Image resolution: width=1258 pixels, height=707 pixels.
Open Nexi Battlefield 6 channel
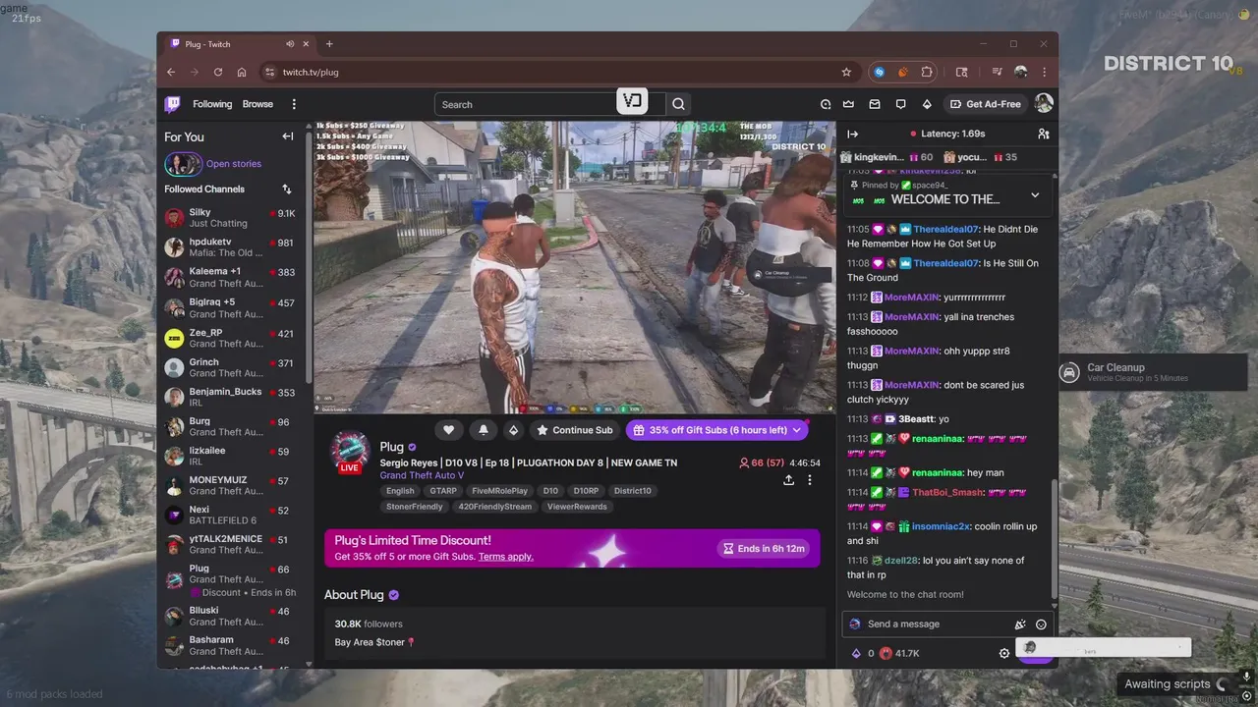(230, 516)
